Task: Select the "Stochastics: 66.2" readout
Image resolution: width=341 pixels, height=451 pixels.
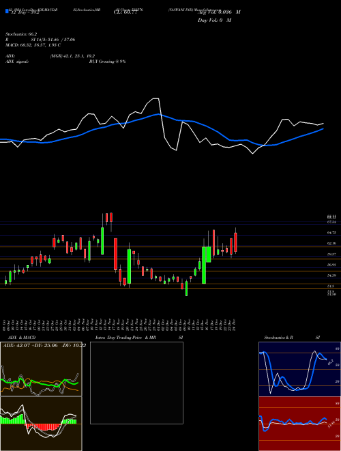Action: tap(21, 33)
